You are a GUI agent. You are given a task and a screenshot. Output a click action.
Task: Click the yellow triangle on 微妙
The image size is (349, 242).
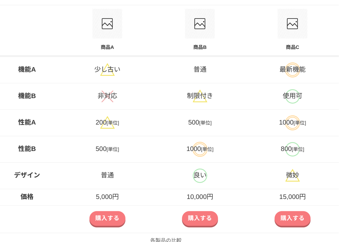coord(292,176)
